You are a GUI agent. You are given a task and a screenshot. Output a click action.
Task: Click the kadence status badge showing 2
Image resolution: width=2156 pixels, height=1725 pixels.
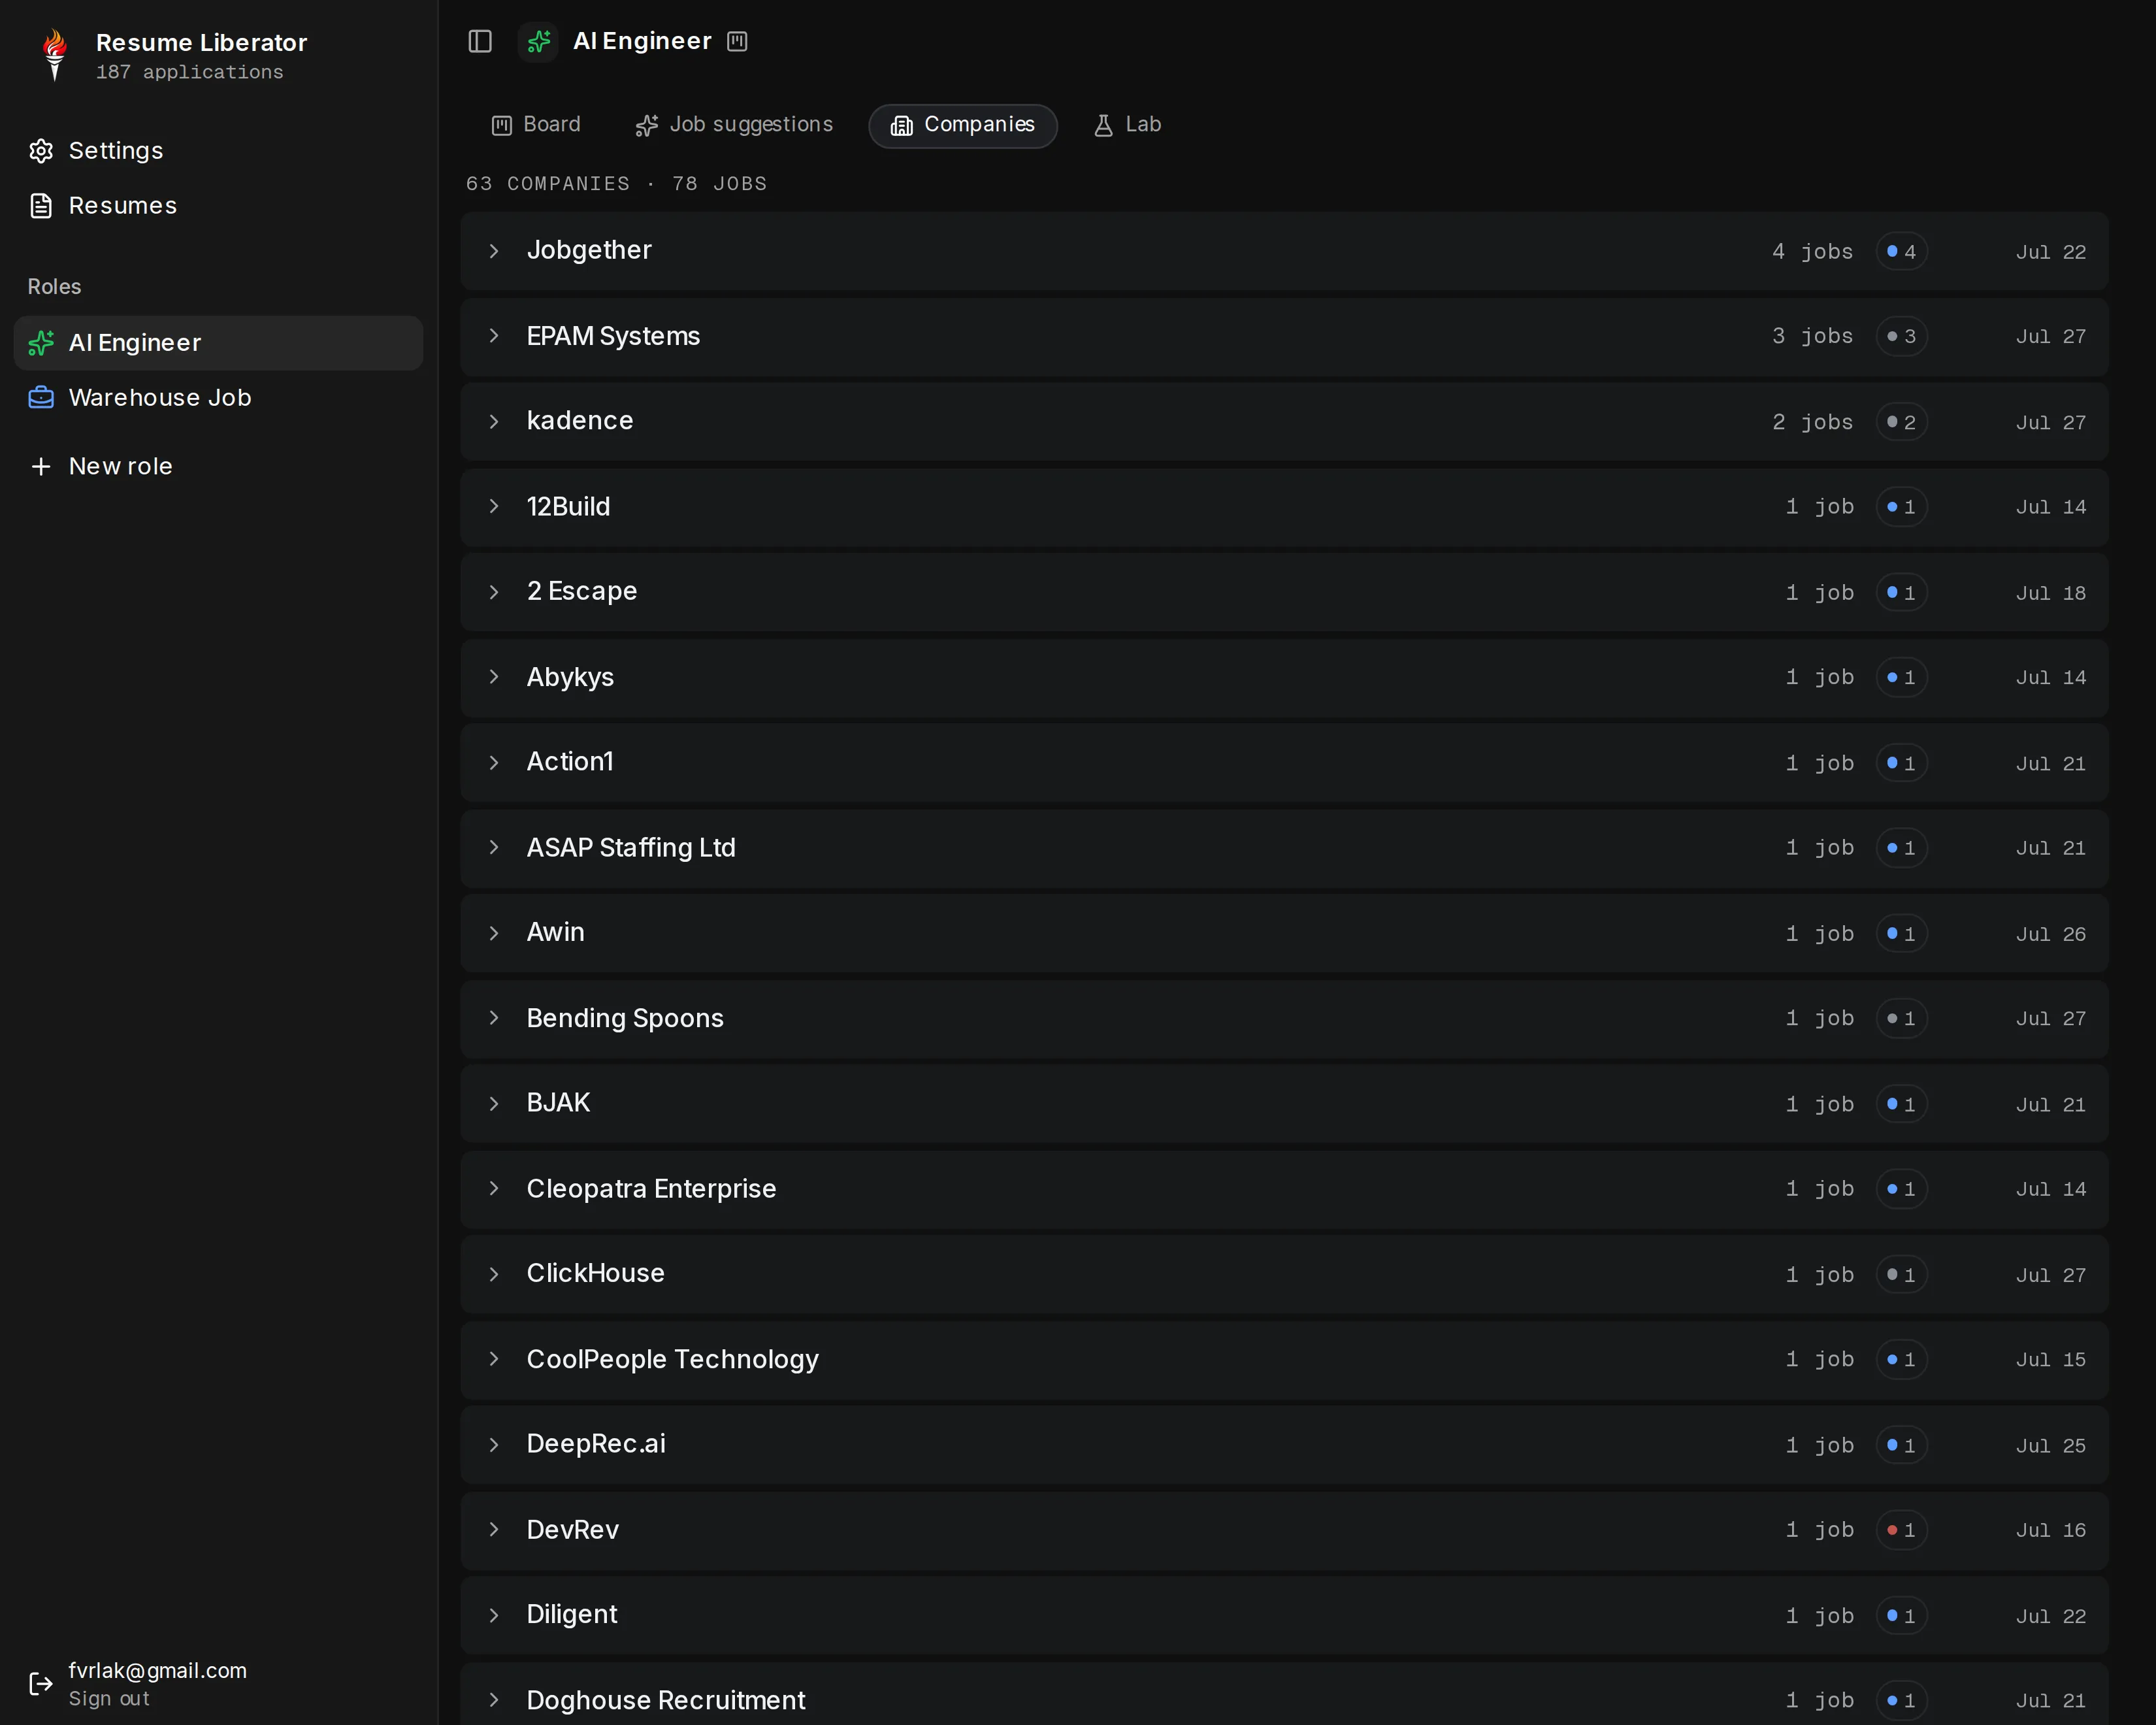coord(1901,423)
